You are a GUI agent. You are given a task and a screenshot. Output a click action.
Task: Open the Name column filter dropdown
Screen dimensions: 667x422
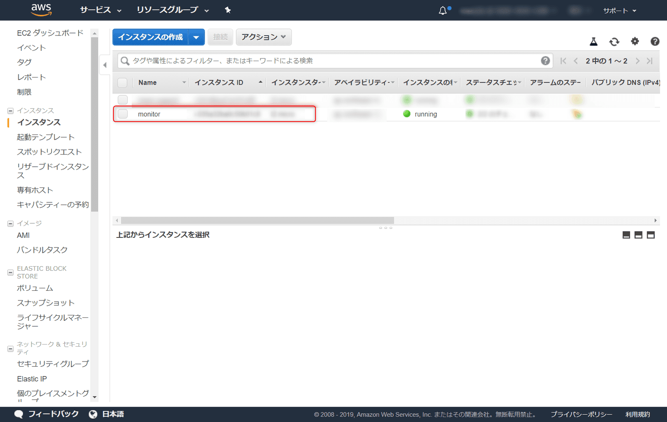point(185,82)
